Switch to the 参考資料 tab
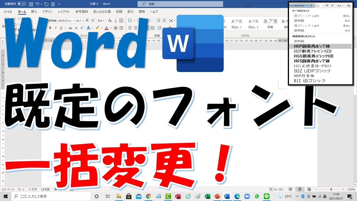This screenshot has width=357, height=201. [x=82, y=12]
